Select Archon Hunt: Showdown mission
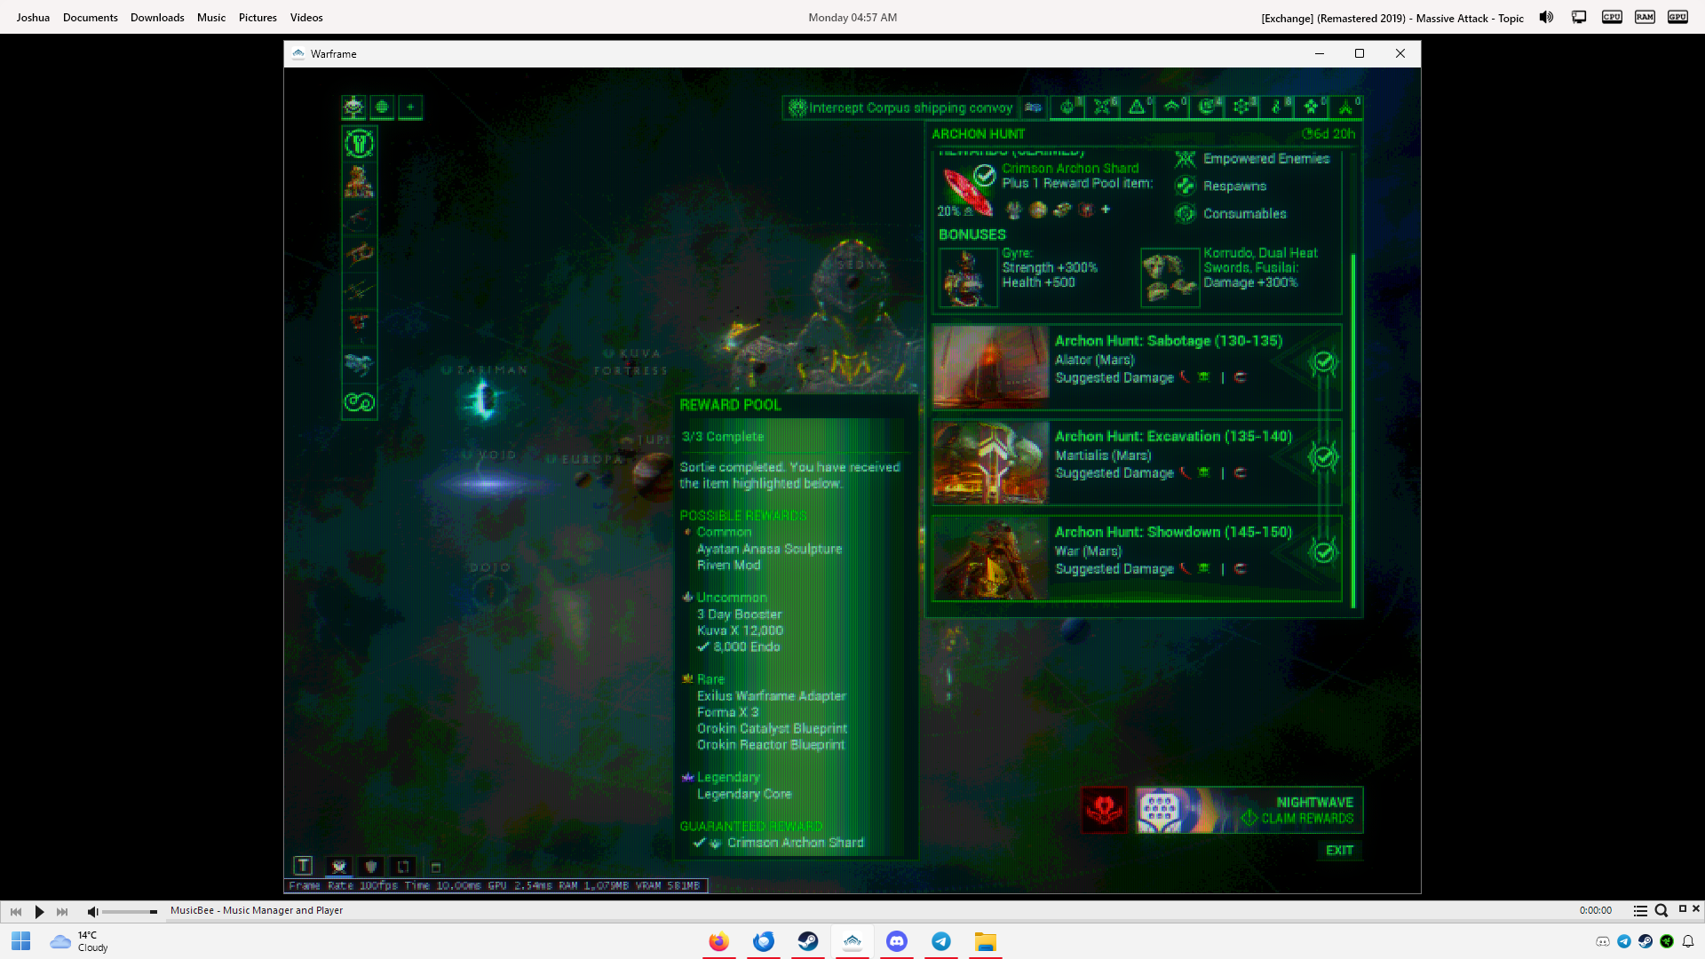 coord(1137,558)
